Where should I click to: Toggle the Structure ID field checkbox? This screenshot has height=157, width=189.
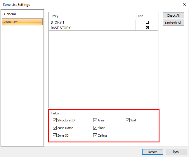pyautogui.click(x=55, y=120)
